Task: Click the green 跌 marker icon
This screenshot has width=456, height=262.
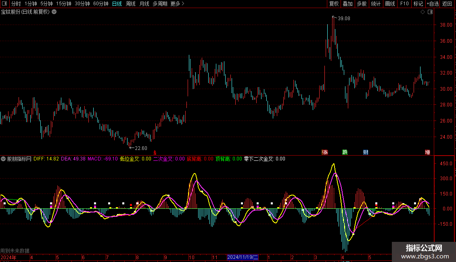Action: point(345,152)
